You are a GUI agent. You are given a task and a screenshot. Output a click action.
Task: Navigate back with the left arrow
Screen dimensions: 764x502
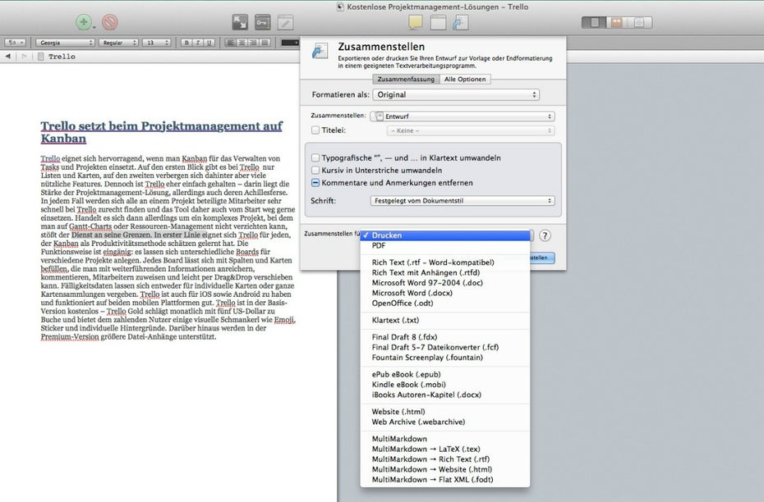click(x=7, y=57)
